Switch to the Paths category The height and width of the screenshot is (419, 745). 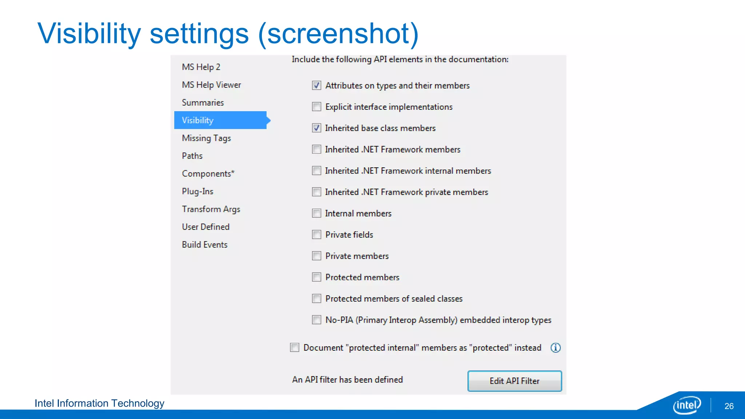192,156
